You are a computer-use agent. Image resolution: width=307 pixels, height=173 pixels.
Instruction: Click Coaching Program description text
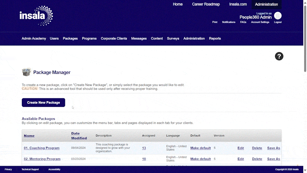(x=113, y=148)
